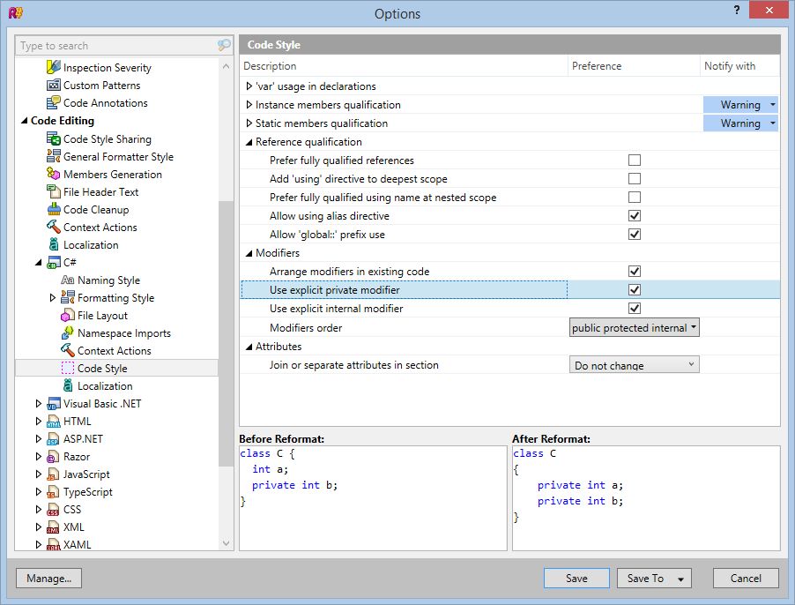The height and width of the screenshot is (605, 795).
Task: Click the Type to search field
Action: coord(115,46)
